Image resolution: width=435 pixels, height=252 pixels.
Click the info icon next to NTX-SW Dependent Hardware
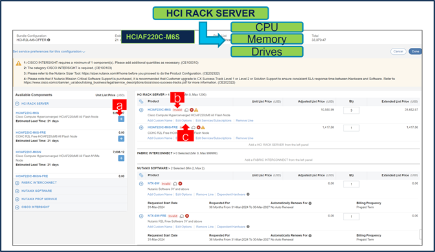pos(248,194)
